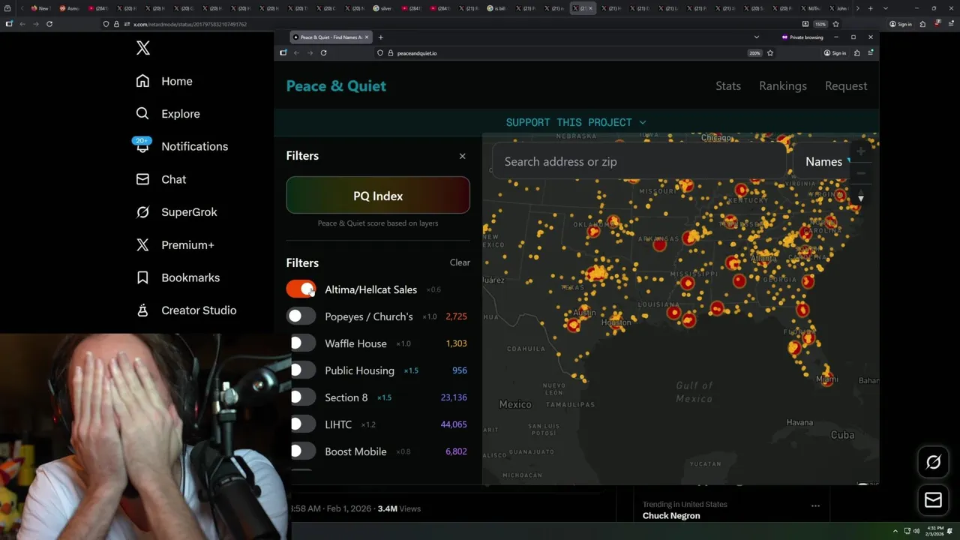
Task: Click 150% zoom indicator in back window
Action: point(820,24)
